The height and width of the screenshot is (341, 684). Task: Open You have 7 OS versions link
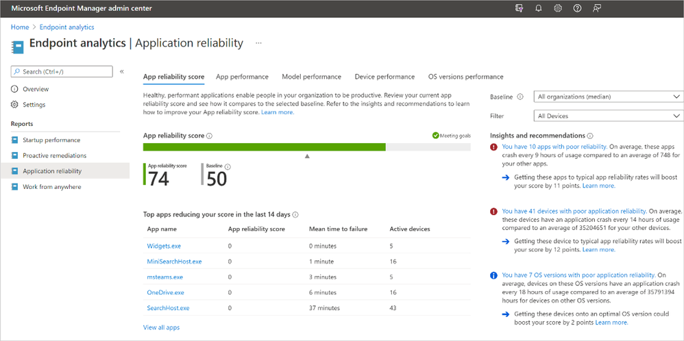coord(579,275)
